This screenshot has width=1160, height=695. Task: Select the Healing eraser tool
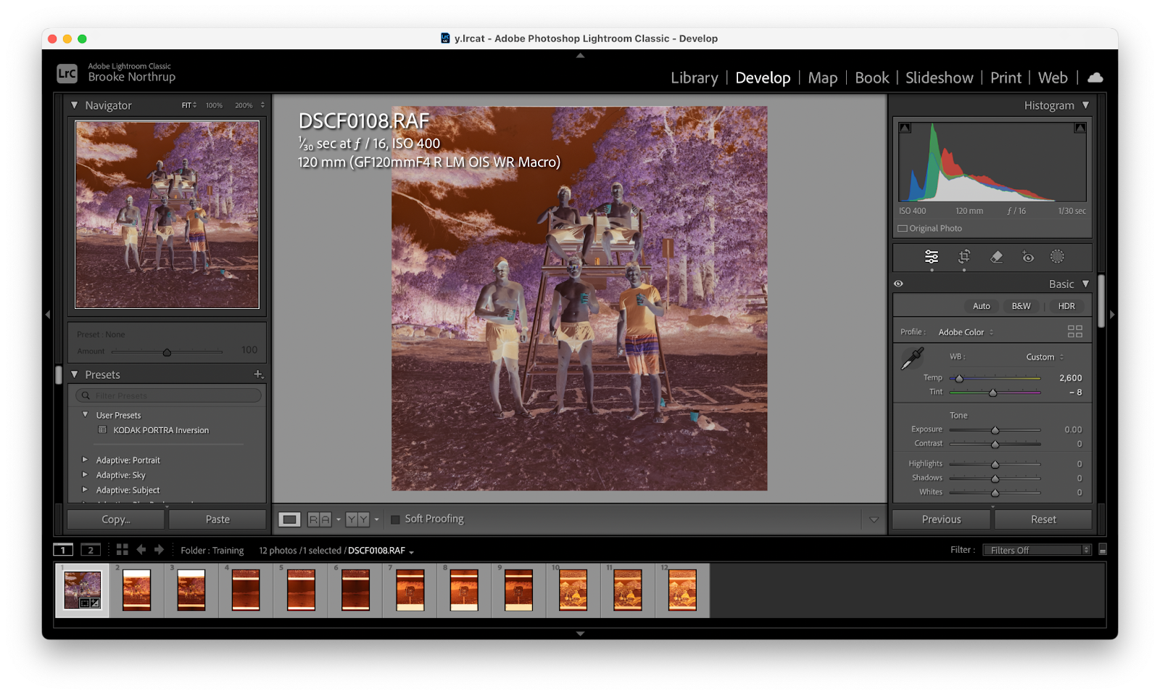click(x=996, y=257)
